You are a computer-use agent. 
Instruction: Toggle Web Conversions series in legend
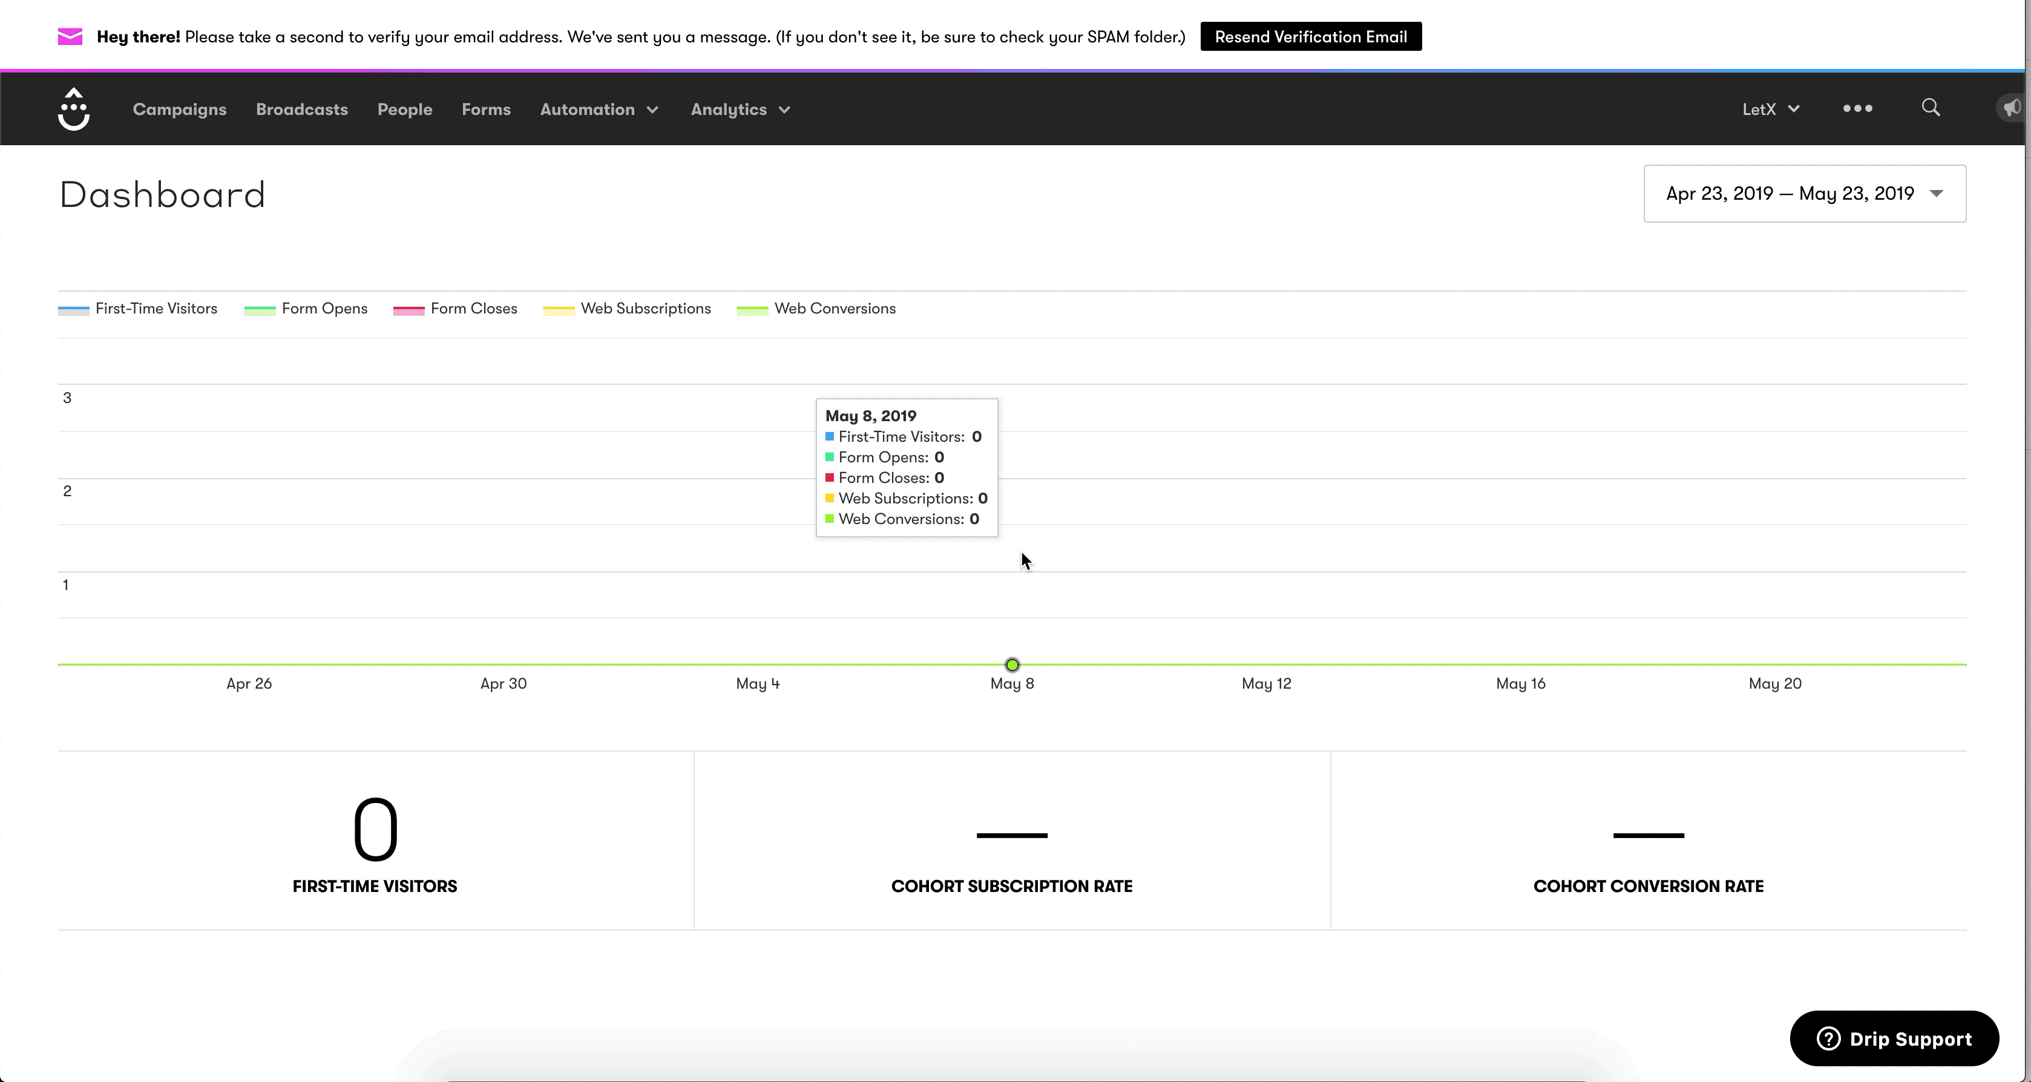click(x=834, y=309)
